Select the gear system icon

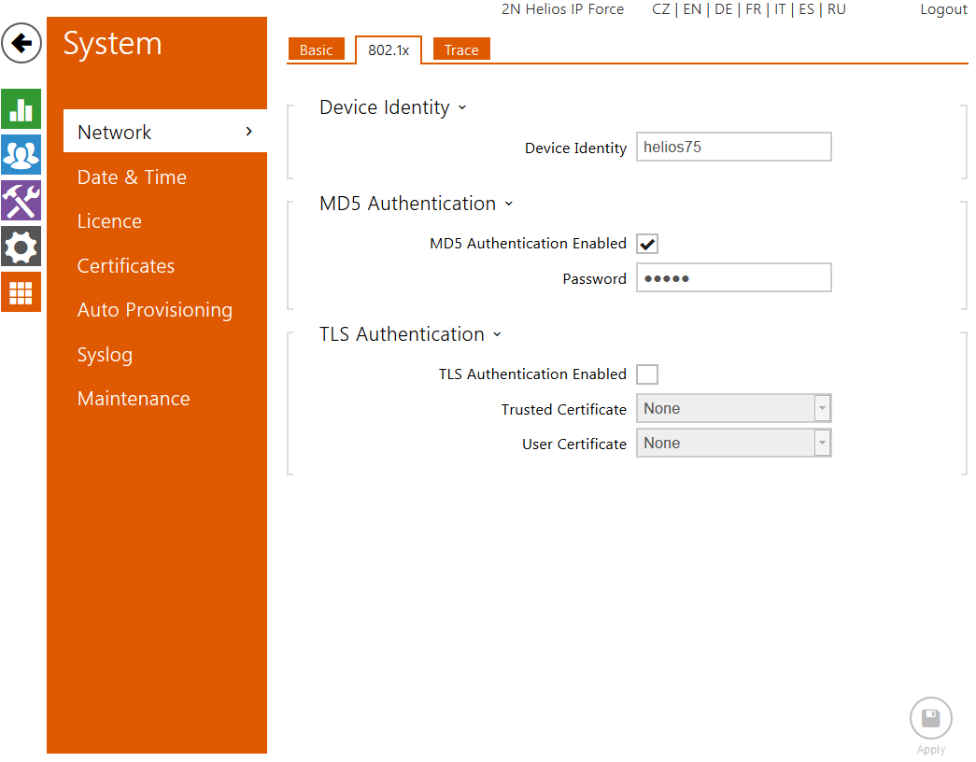(21, 247)
